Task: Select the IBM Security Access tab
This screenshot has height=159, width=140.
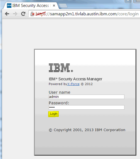Action: (31, 6)
